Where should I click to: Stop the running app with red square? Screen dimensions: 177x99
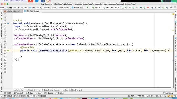pyautogui.click(x=148, y=7)
